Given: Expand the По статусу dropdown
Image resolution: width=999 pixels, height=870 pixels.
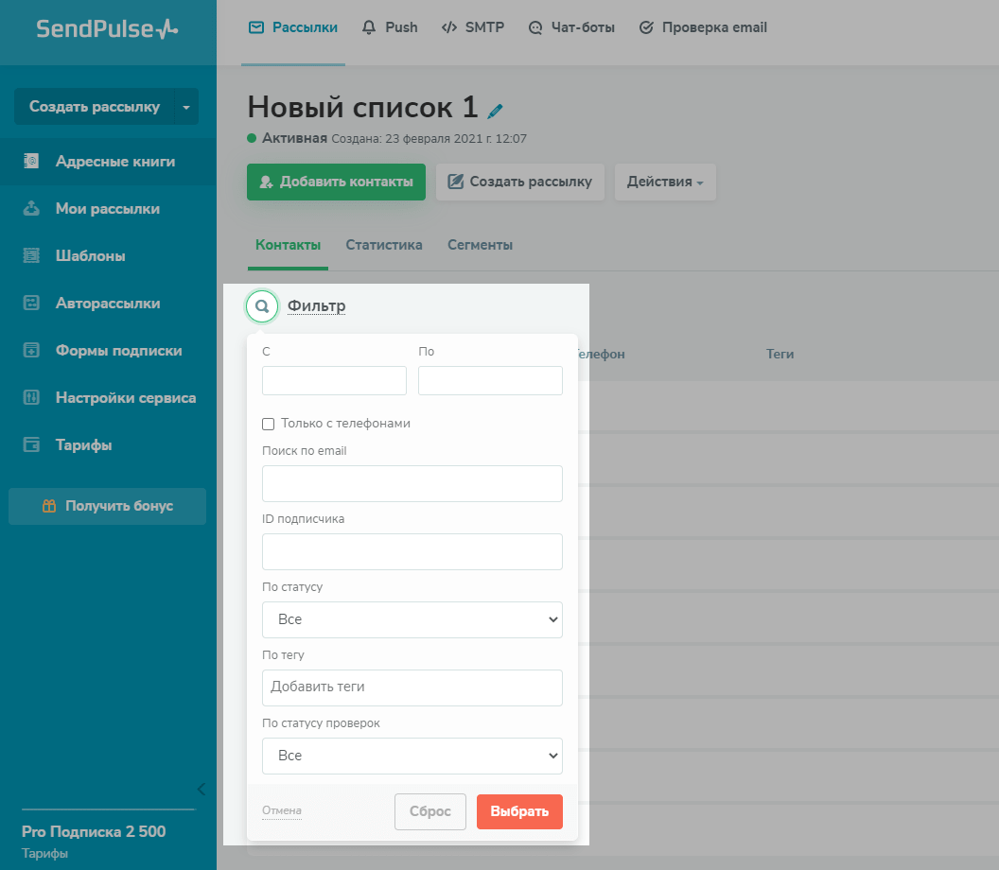Looking at the screenshot, I should pyautogui.click(x=412, y=619).
